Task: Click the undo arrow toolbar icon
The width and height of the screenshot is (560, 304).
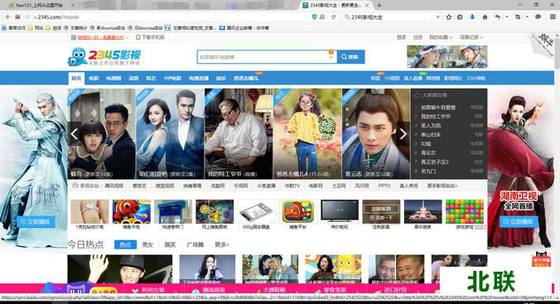Action: (x=498, y=17)
